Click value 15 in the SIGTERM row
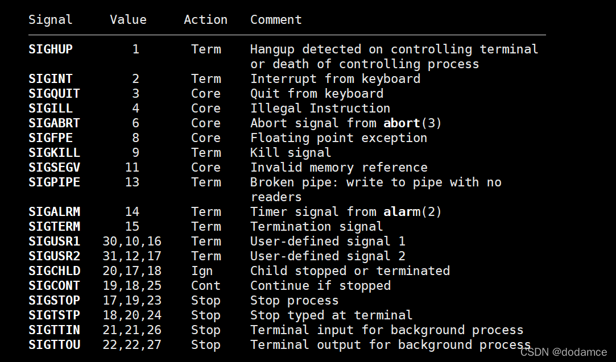This screenshot has height=362, width=616. pyautogui.click(x=132, y=227)
